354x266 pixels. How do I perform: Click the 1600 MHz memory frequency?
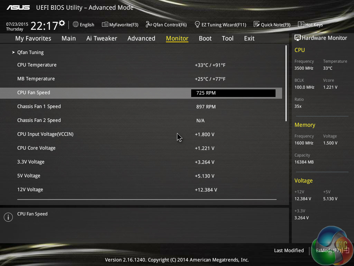coord(304,143)
